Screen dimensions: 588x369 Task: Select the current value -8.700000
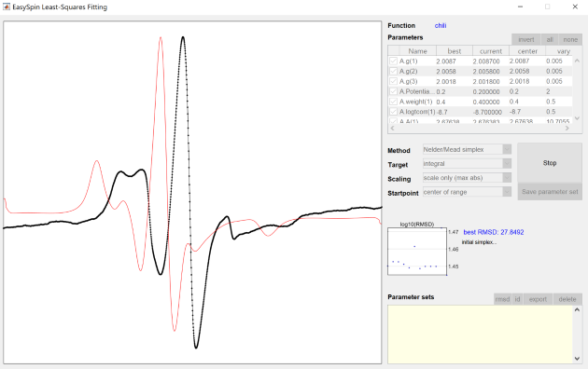487,112
